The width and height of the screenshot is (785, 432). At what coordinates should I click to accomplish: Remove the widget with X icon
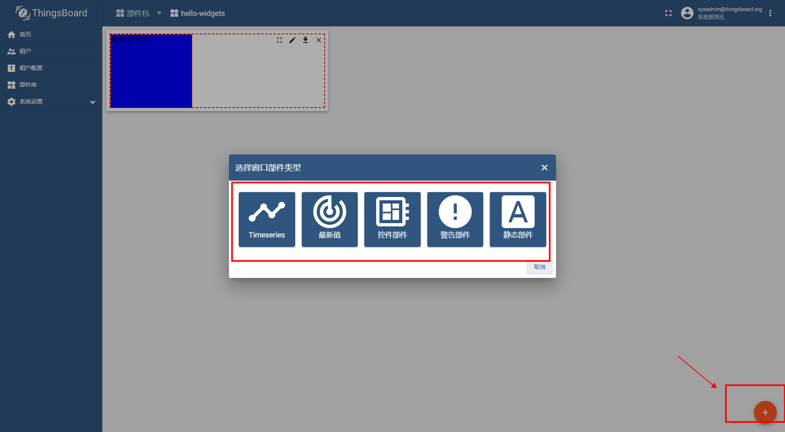(x=318, y=40)
